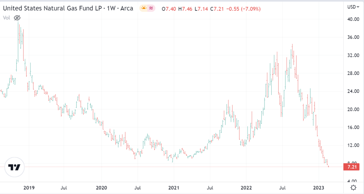Viewport: 364px width, 194px height.
Task: Click the open price O7.40 value
Action: (x=169, y=9)
